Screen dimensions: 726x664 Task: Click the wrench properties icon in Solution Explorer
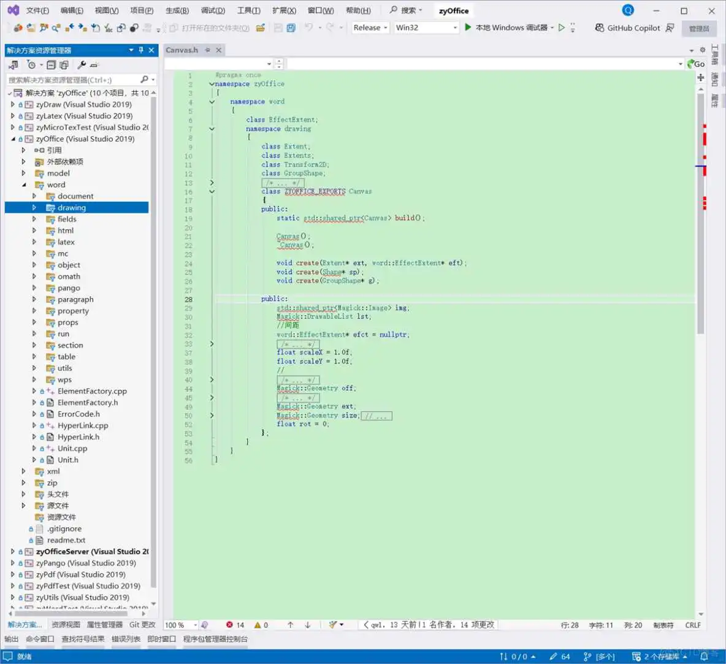(81, 64)
